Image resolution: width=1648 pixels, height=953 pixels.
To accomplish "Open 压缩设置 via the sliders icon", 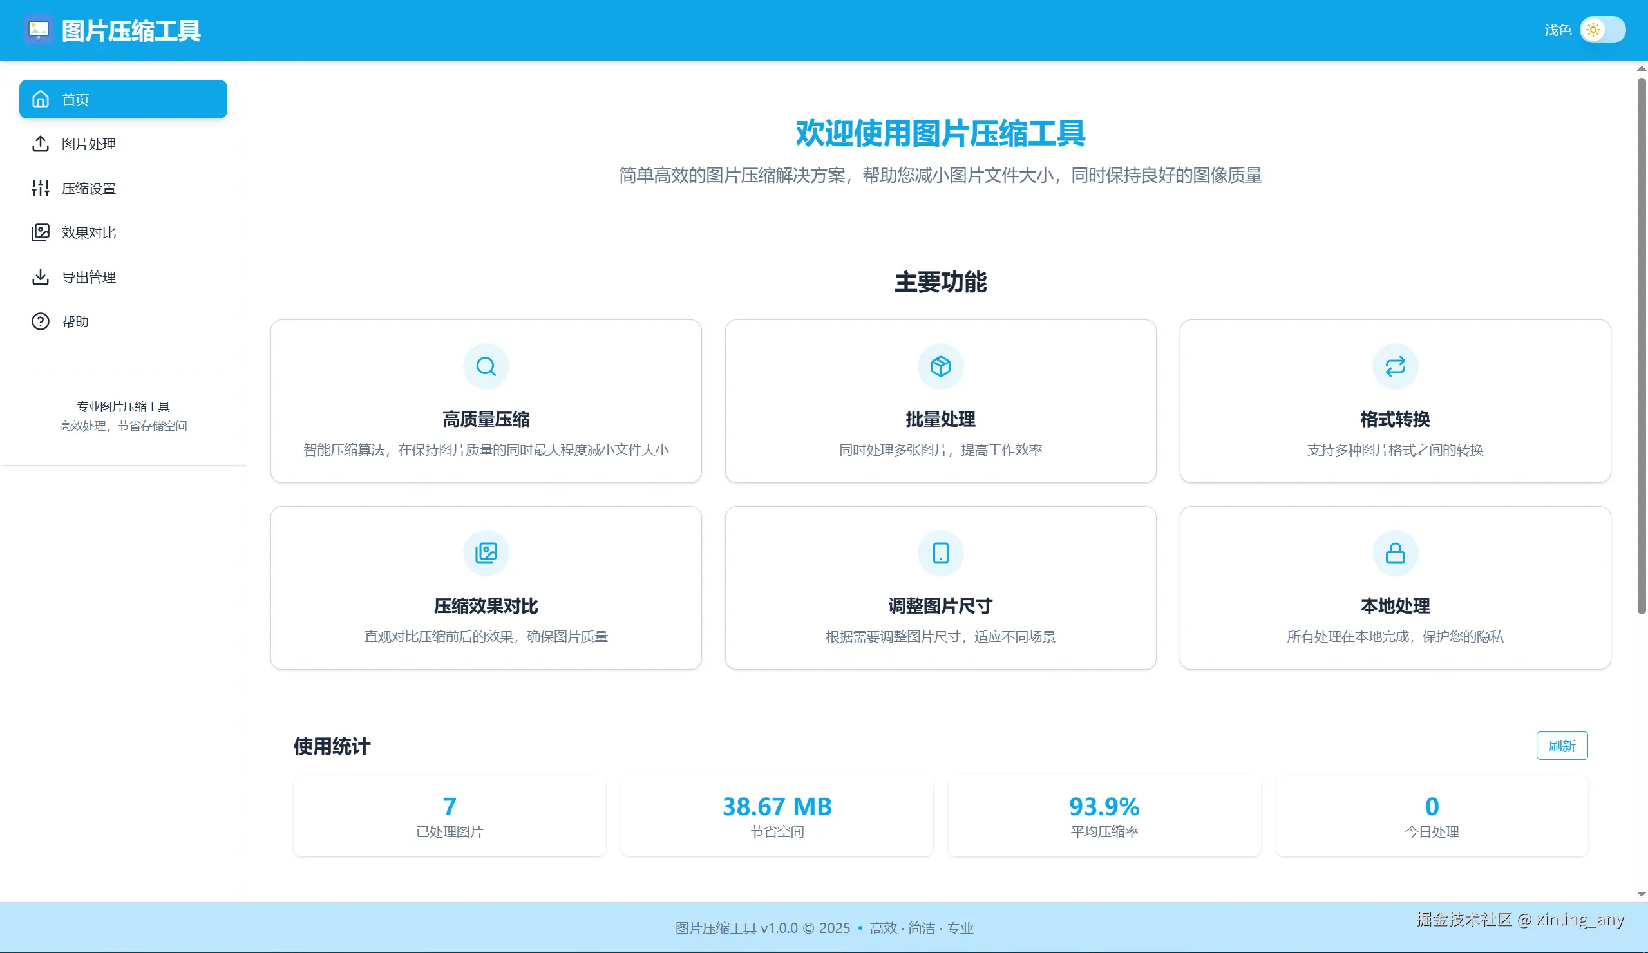I will 41,189.
